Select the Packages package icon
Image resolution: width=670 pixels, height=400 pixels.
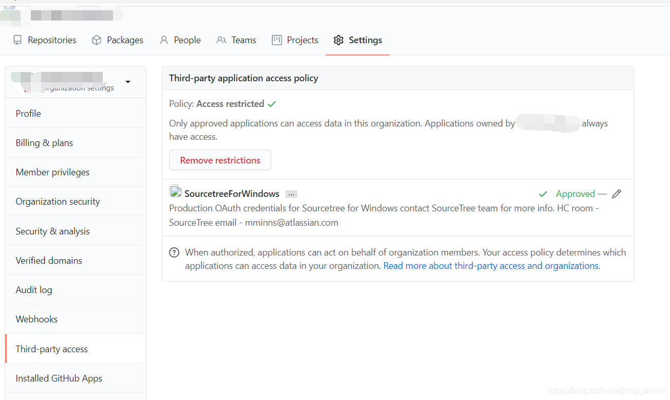[x=97, y=40]
